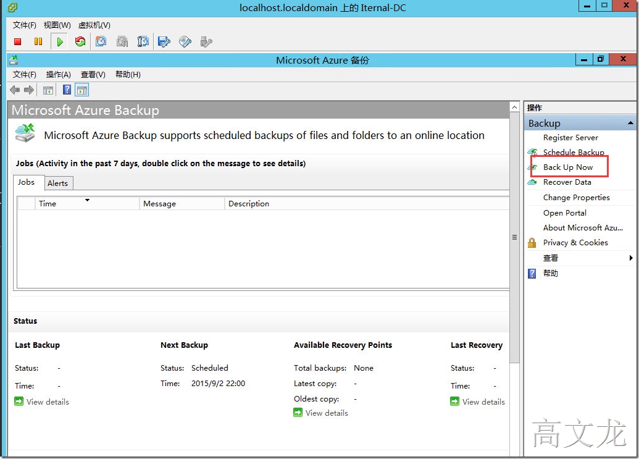Open the 视图(W) menu
The image size is (639, 459).
(x=57, y=25)
